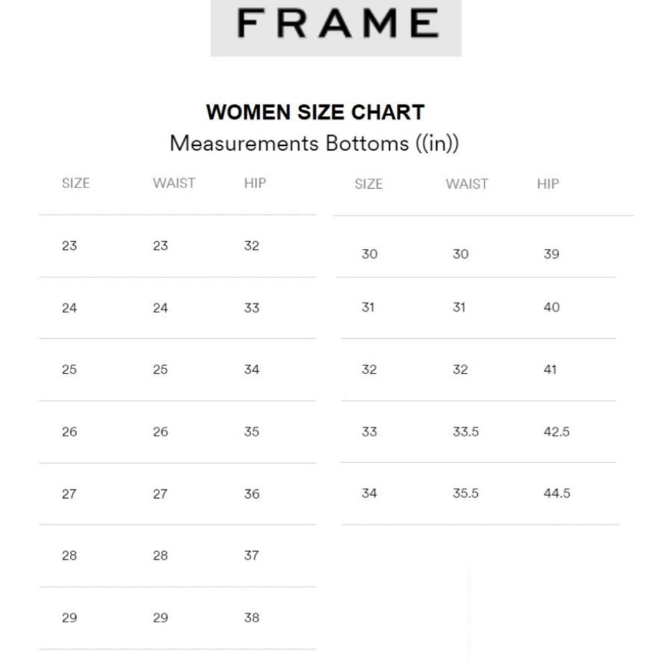Click the HIP header above value 39
Viewport: 672px width, 672px height.
tap(548, 183)
